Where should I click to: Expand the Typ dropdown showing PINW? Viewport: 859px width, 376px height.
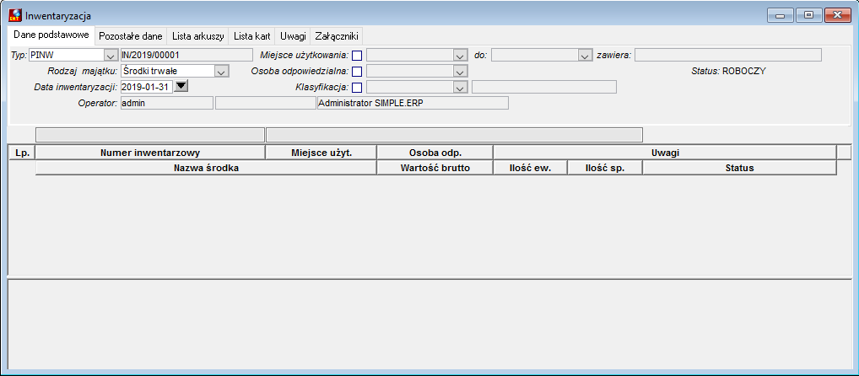click(110, 56)
